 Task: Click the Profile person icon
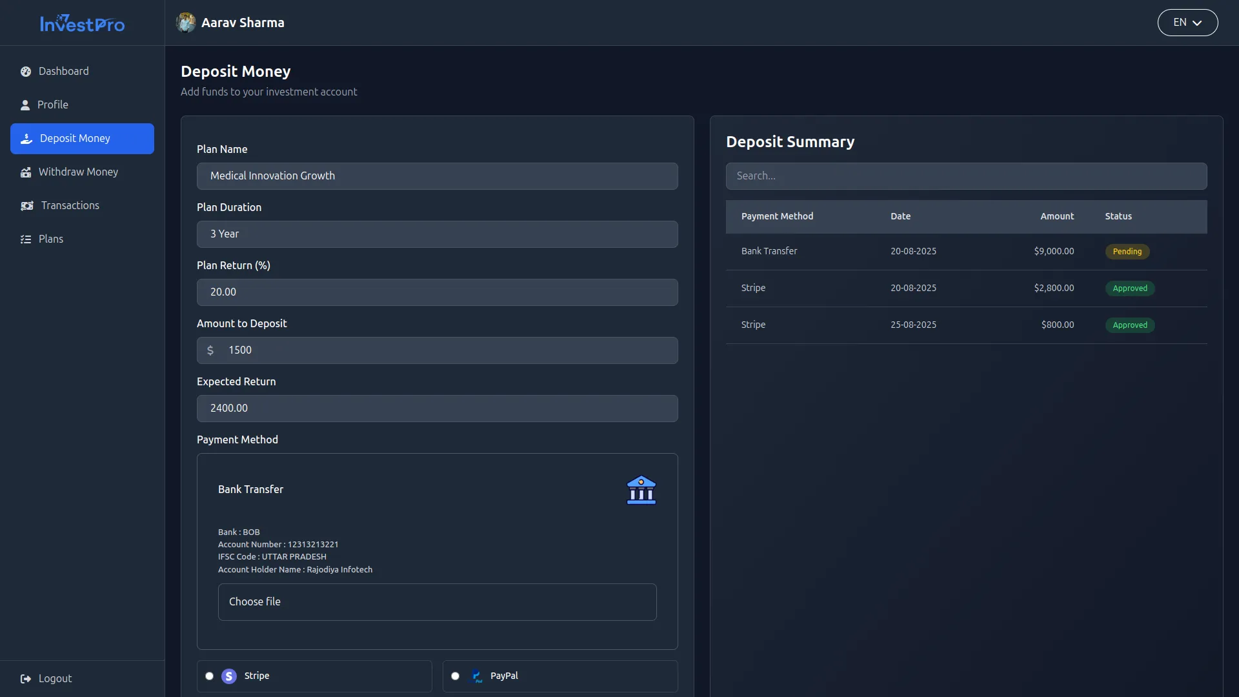tap(25, 105)
